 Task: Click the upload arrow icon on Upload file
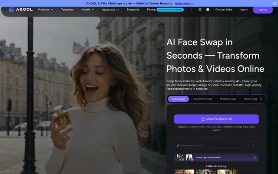click(203, 119)
